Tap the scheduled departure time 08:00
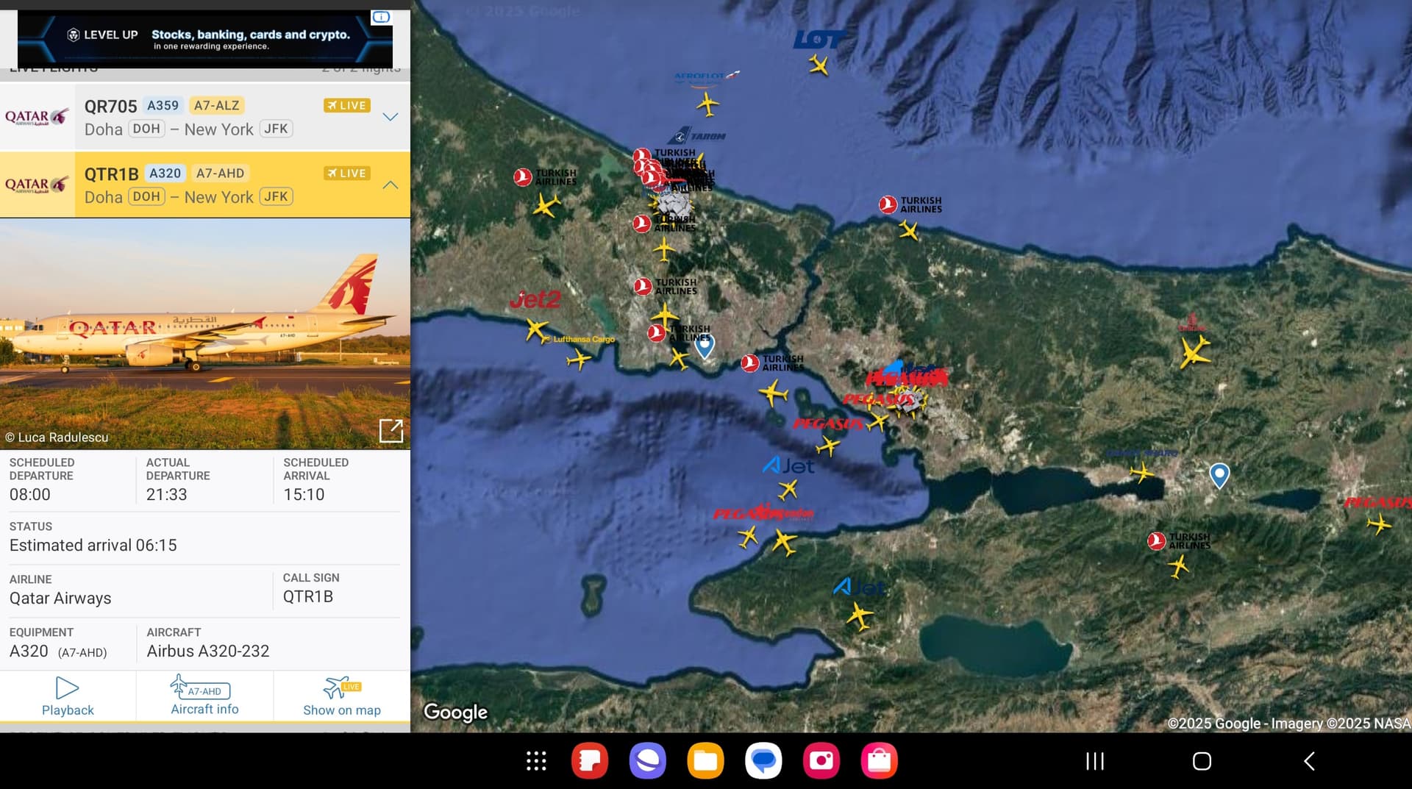This screenshot has height=789, width=1412. [30, 495]
